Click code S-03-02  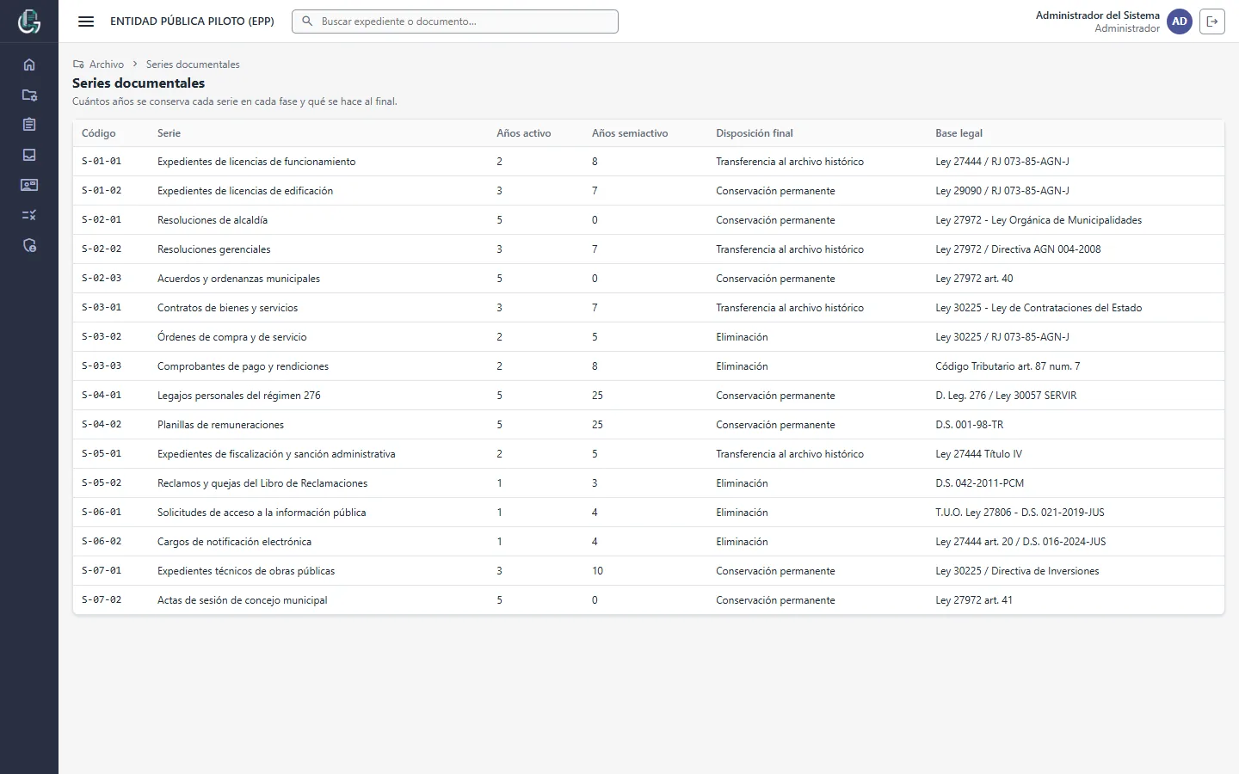point(102,337)
